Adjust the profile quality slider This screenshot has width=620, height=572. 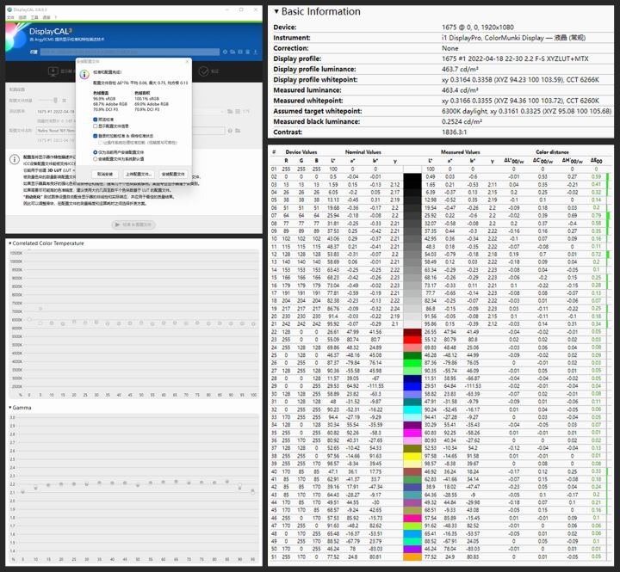tap(55, 101)
